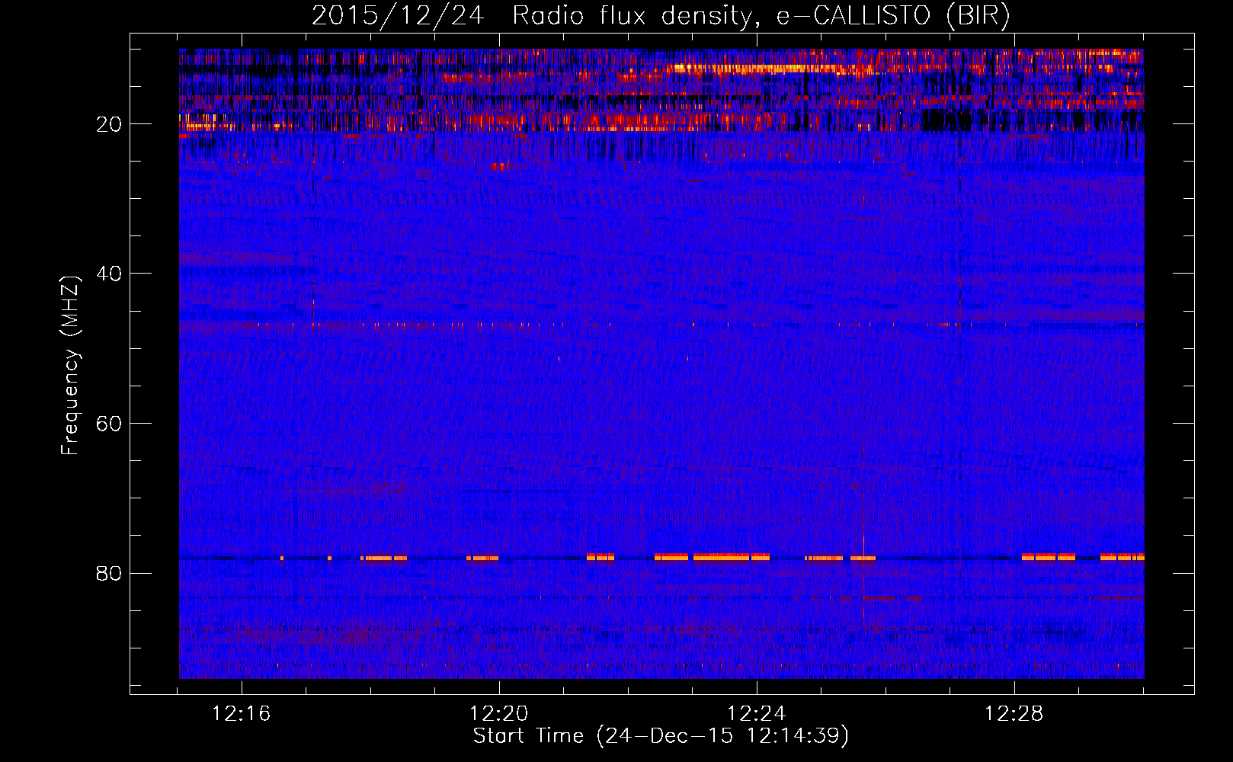Viewport: 1233px width, 762px height.
Task: Click the 20 frequency axis label
Action: [109, 124]
